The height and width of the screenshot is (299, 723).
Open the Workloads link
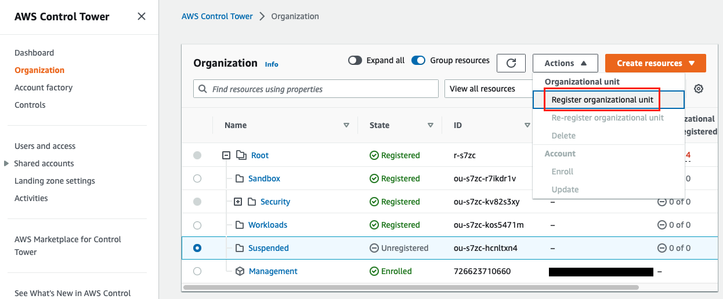point(267,225)
